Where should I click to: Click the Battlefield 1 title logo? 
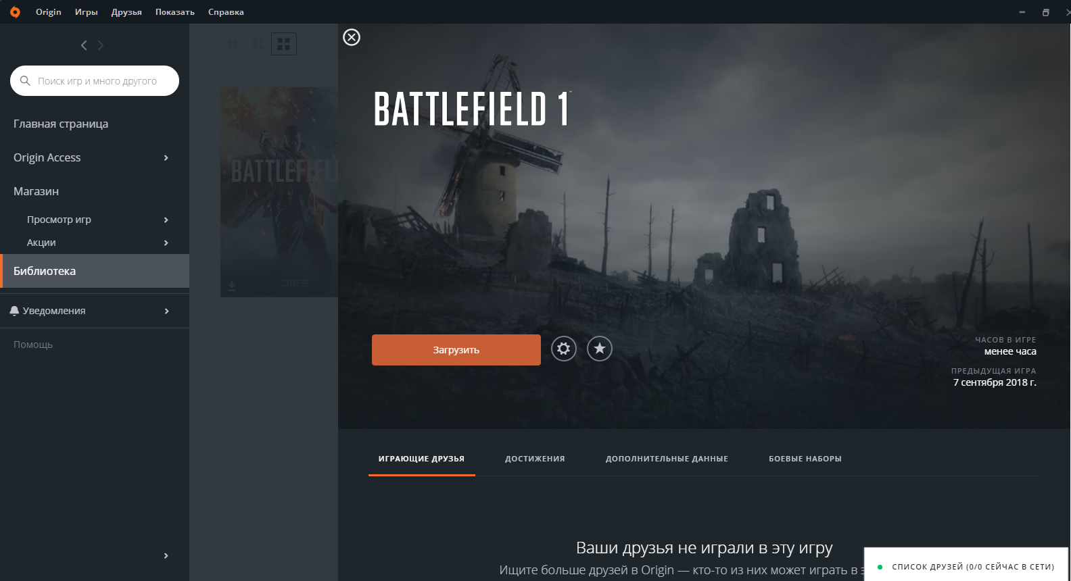(473, 109)
